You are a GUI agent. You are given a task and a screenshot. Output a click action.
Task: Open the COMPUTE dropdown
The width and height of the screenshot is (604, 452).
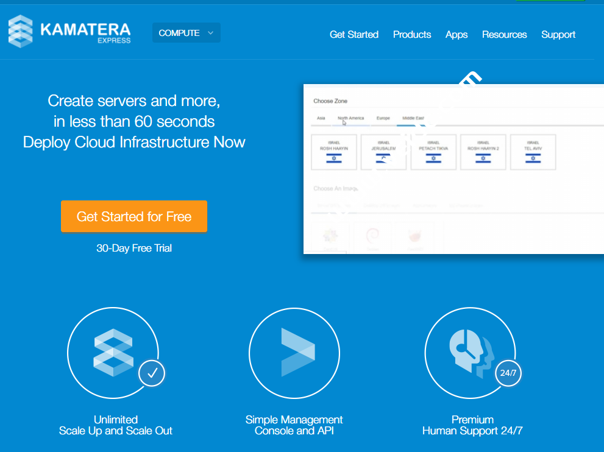coord(186,33)
